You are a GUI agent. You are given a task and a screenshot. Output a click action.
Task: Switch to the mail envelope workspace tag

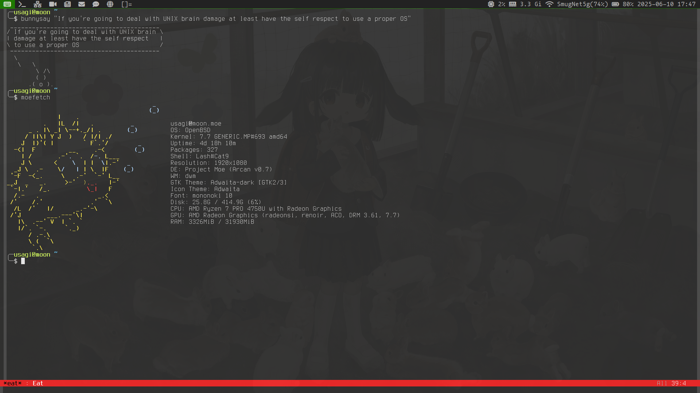[x=82, y=4]
